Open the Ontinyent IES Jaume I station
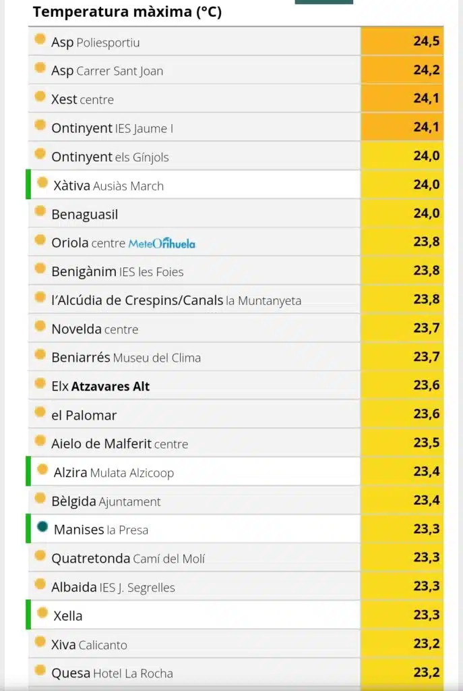This screenshot has width=463, height=691. coord(113,128)
